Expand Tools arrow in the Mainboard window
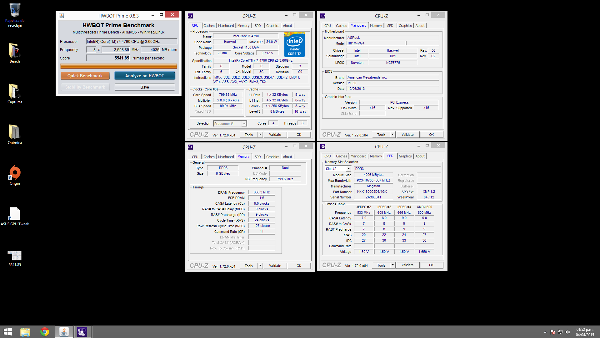This screenshot has height=338, width=600. coord(392,135)
